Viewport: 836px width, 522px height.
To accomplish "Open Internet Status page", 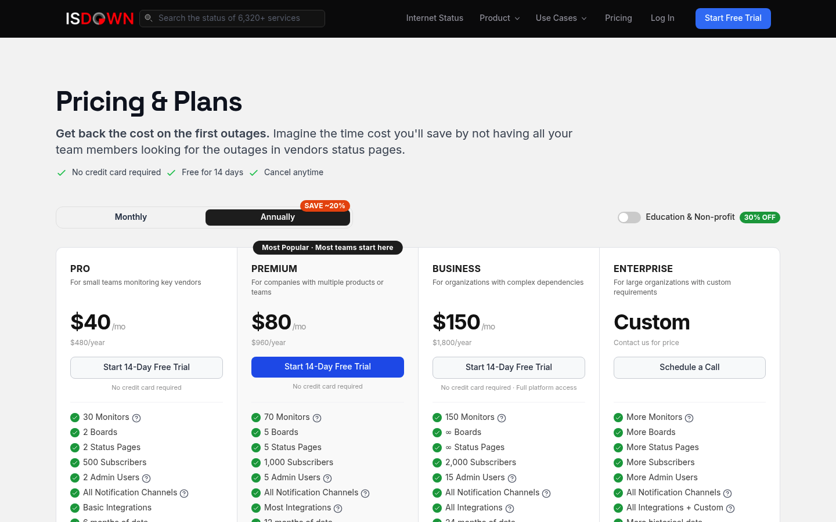I will 435,18.
